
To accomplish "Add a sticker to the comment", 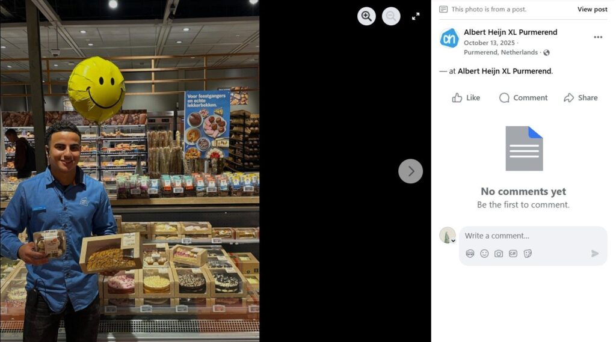I will click(x=528, y=254).
